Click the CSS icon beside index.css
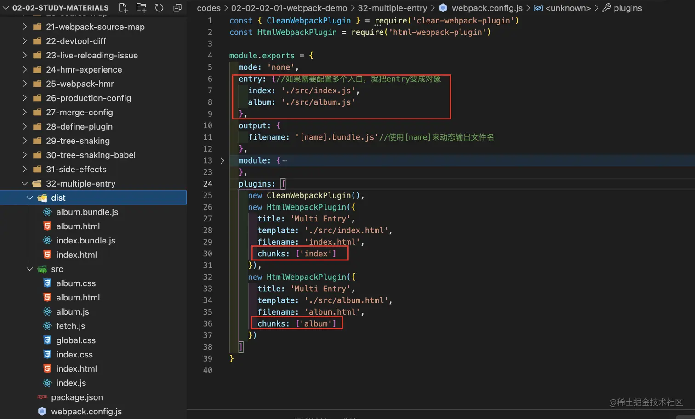The width and height of the screenshot is (695, 419). coord(47,354)
